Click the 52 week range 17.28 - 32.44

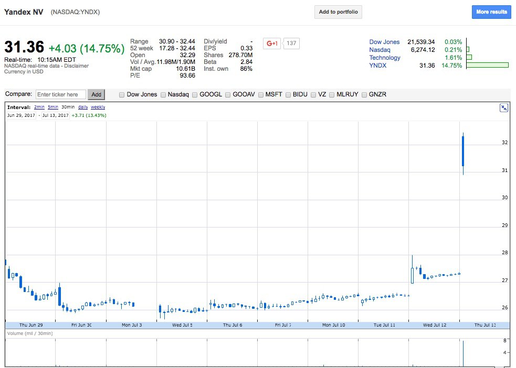point(177,48)
